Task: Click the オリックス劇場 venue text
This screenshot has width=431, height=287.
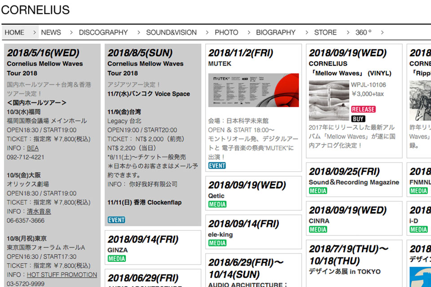Action: click(x=28, y=184)
